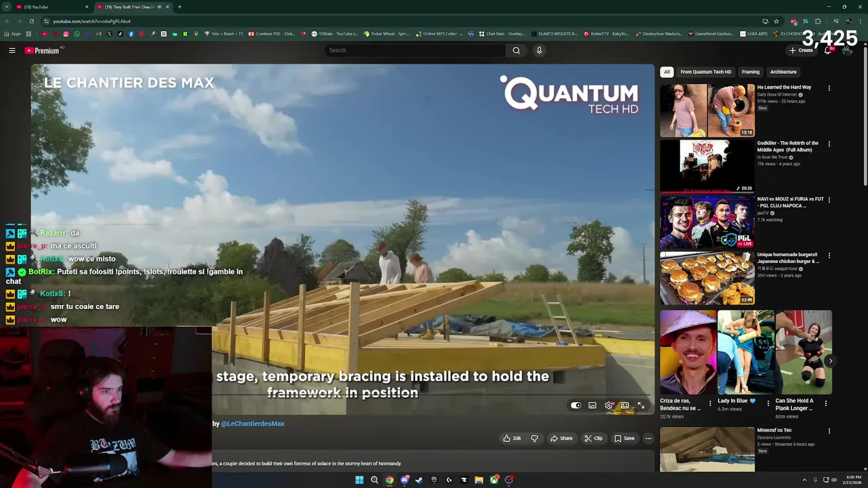The height and width of the screenshot is (488, 868).
Task: Open player settings gear
Action: [x=608, y=405]
